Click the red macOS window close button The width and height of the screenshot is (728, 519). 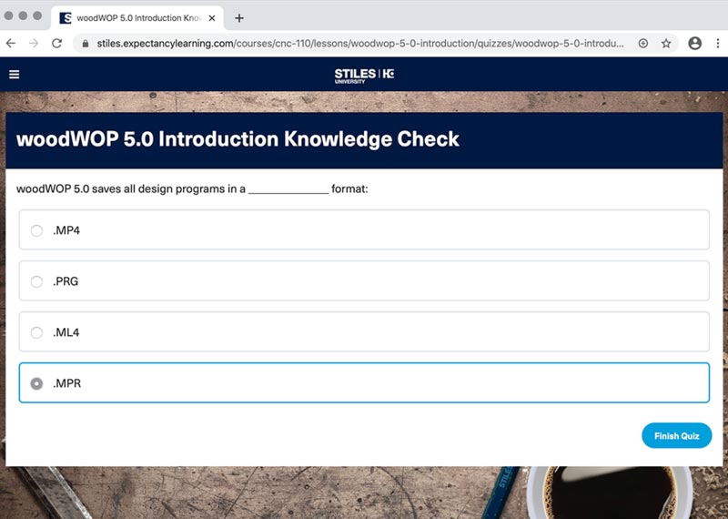coord(8,15)
